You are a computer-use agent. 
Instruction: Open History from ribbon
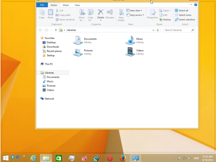coord(165,19)
